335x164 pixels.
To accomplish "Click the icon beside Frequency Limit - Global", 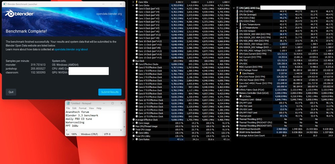I will [x=238, y=100].
